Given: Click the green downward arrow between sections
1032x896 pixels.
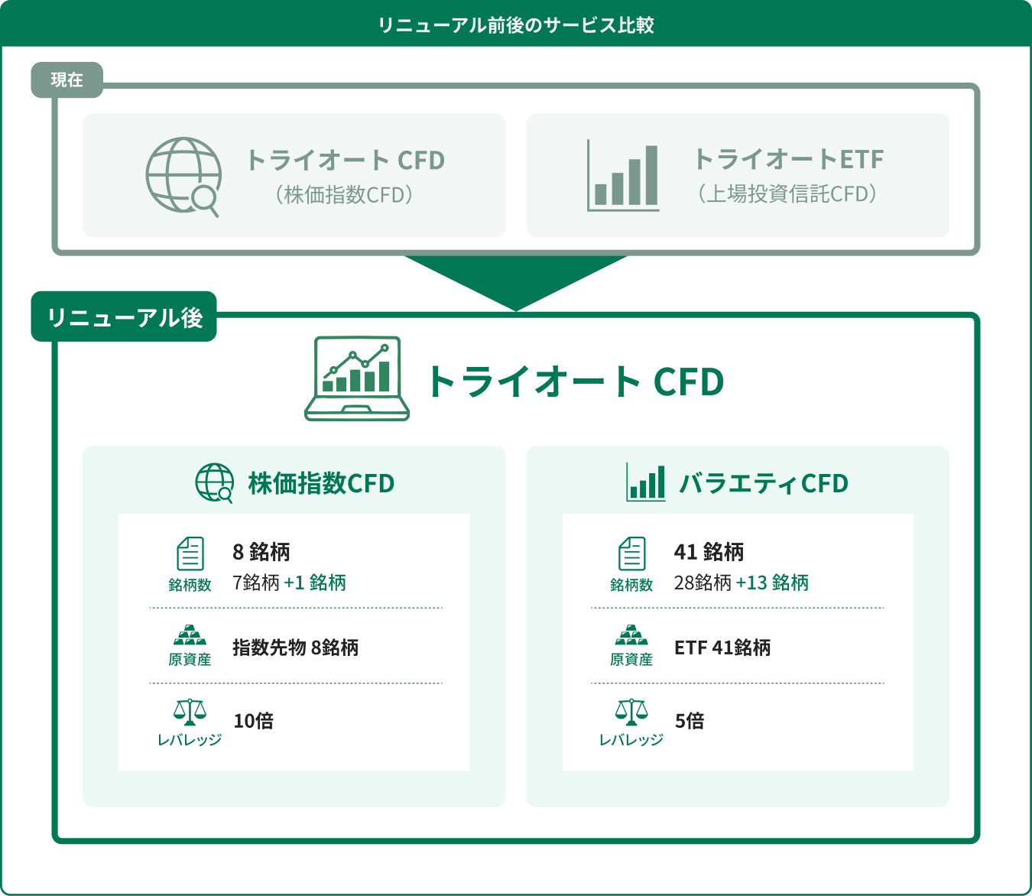Looking at the screenshot, I should point(516,283).
